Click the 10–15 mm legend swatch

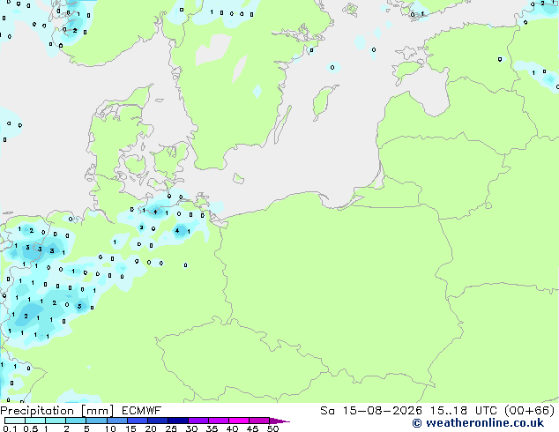pos(117,421)
